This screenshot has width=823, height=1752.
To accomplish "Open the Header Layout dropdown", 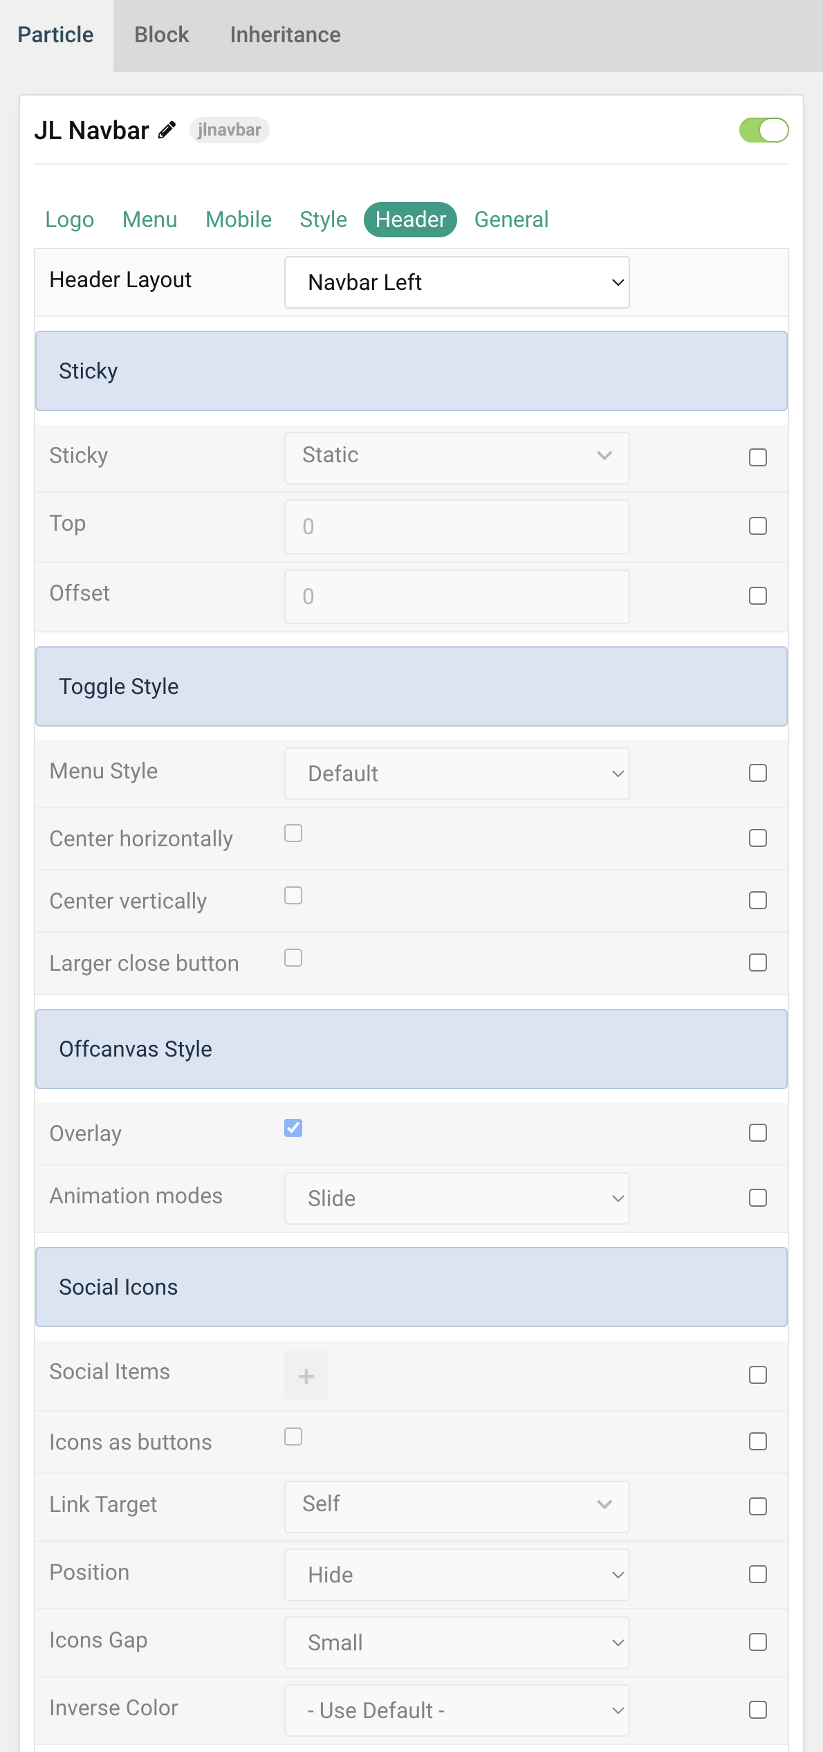I will (x=457, y=282).
